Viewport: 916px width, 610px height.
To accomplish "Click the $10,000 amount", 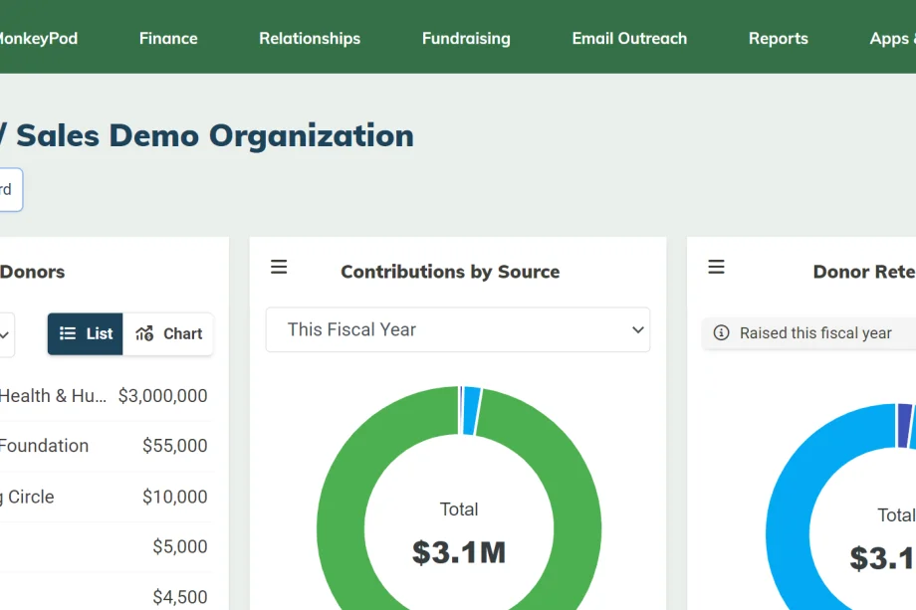I will pos(174,497).
